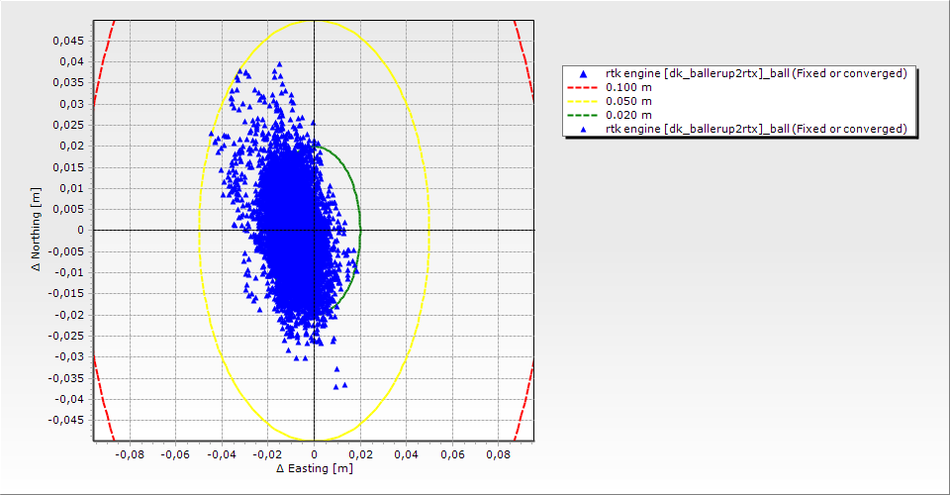Click the -0,045 northing axis label

pos(66,420)
